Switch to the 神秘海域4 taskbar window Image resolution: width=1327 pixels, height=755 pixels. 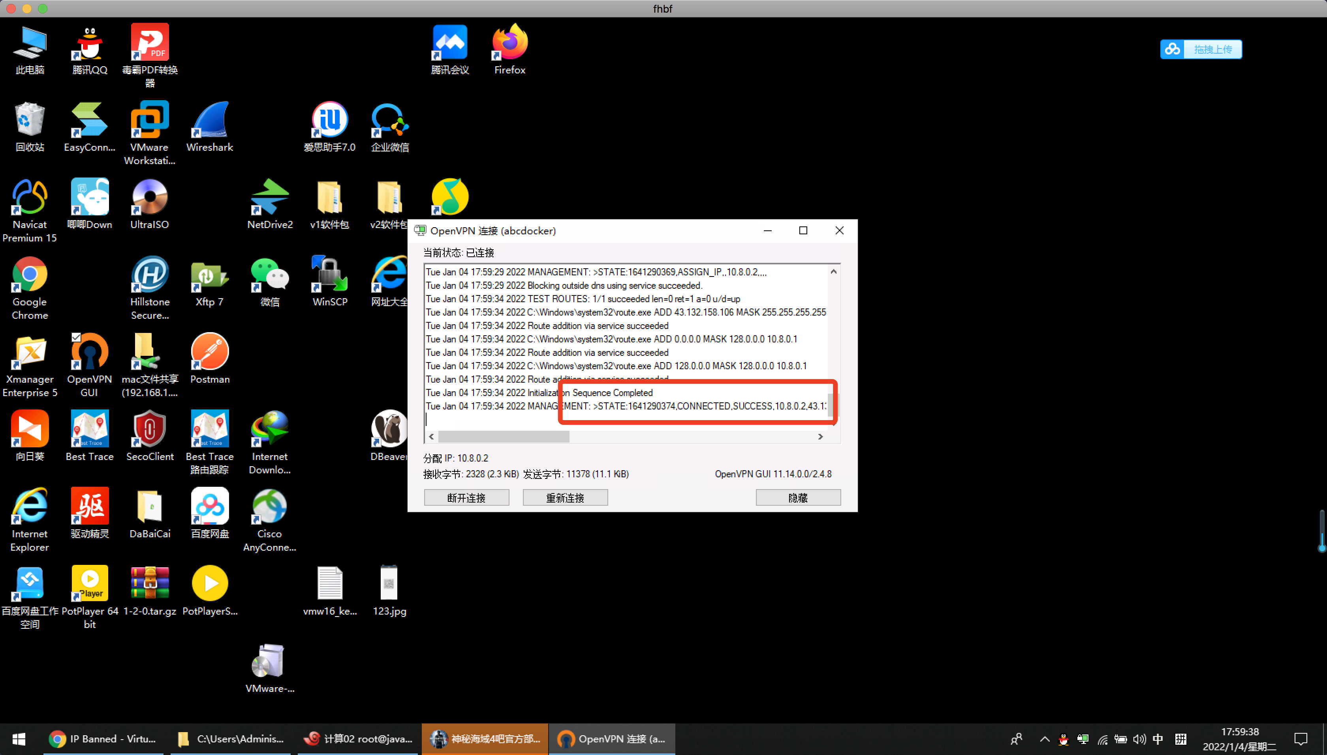pos(484,739)
